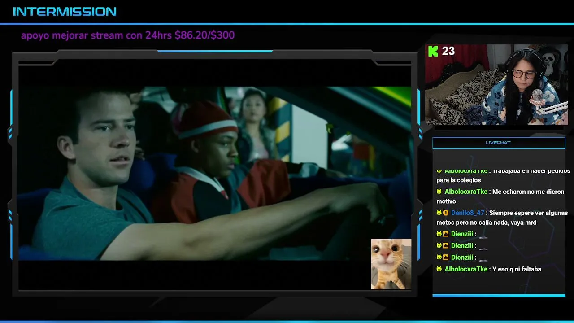The image size is (574, 323).
Task: Click the username Danilo8_47 in chat
Action: click(x=468, y=213)
